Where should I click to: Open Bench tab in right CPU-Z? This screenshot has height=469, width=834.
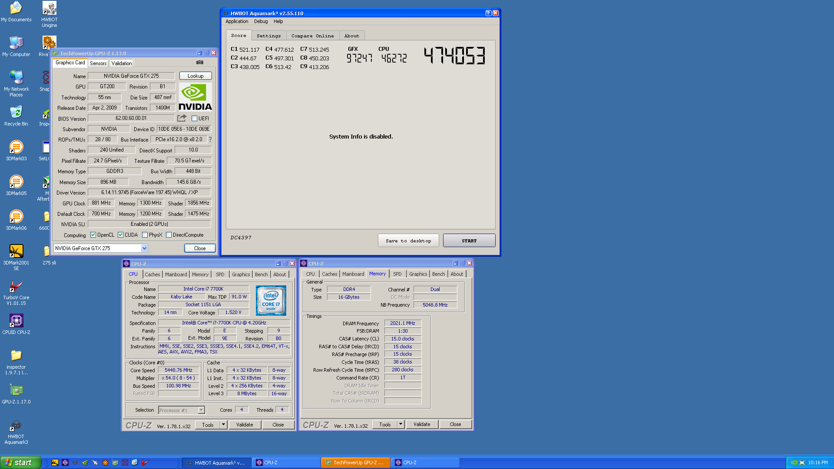click(438, 274)
